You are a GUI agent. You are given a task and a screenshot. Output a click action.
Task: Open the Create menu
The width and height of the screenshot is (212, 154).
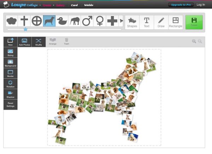[x=47, y=5]
